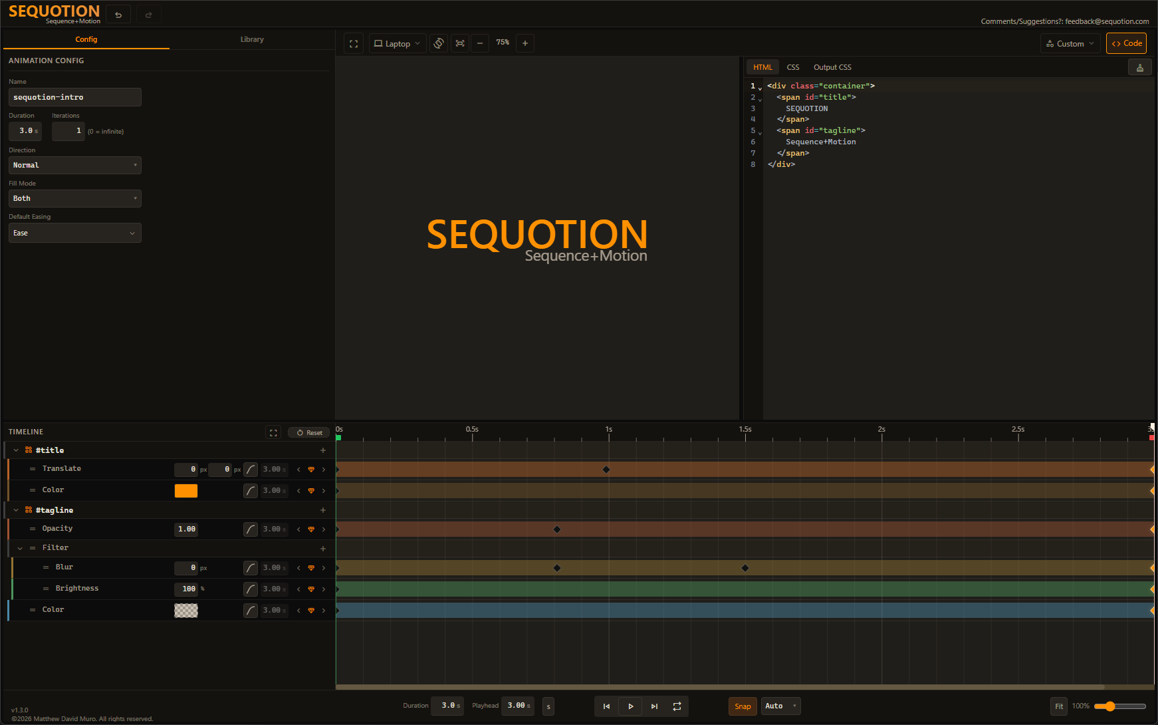The width and height of the screenshot is (1158, 725).
Task: Add a keyframe on the Opacity track
Action: pyautogui.click(x=311, y=529)
